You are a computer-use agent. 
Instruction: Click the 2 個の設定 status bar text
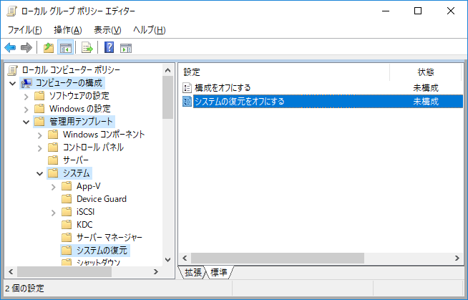(25, 289)
